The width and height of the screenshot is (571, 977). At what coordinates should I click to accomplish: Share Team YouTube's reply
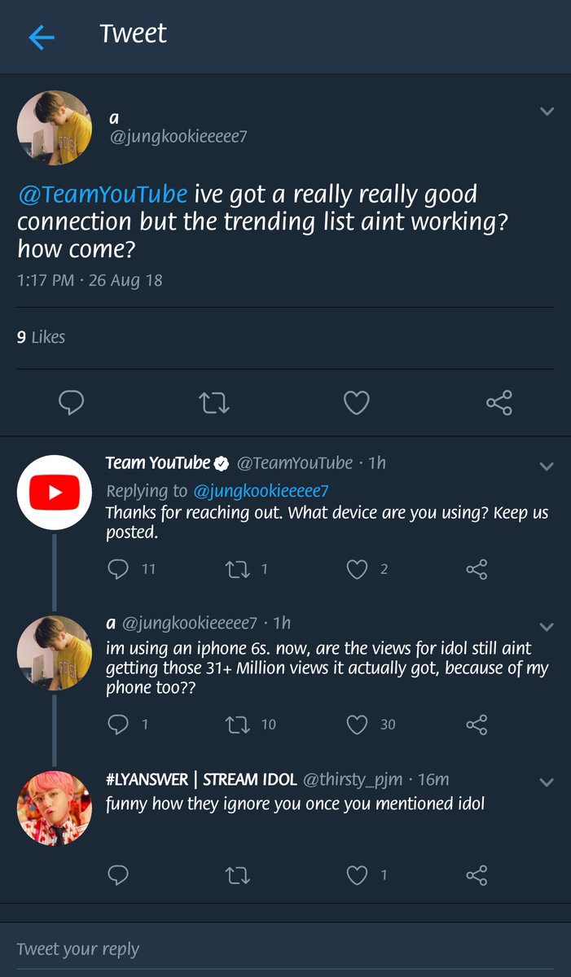pyautogui.click(x=477, y=569)
